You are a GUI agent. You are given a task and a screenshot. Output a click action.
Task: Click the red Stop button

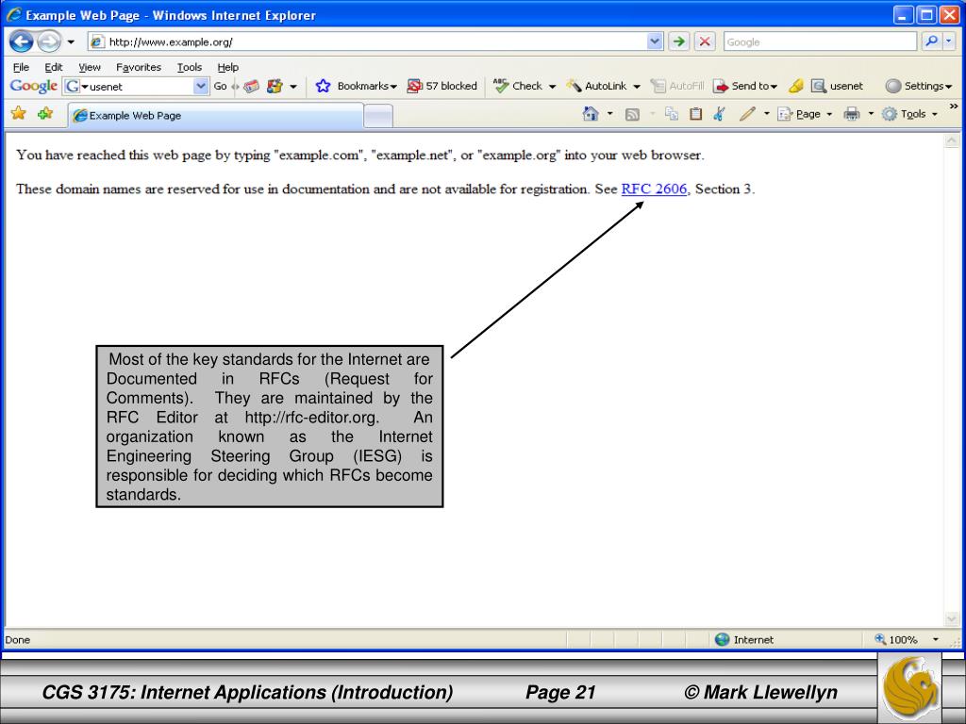pos(705,41)
